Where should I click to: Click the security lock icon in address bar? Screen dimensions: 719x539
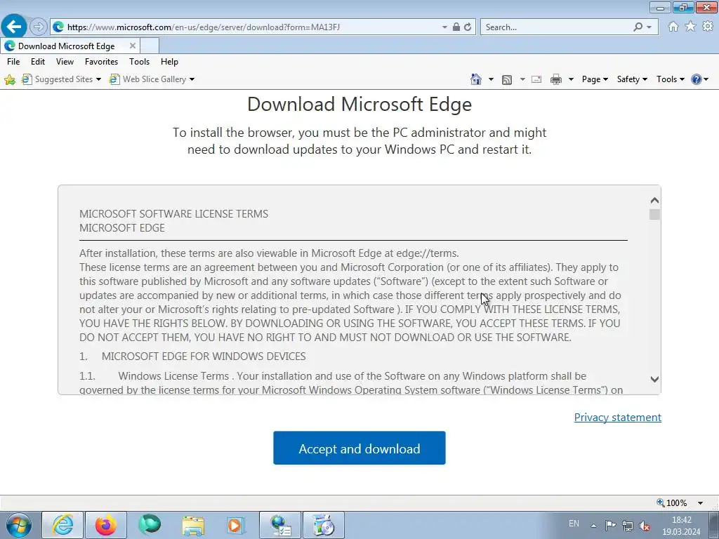[x=456, y=27]
